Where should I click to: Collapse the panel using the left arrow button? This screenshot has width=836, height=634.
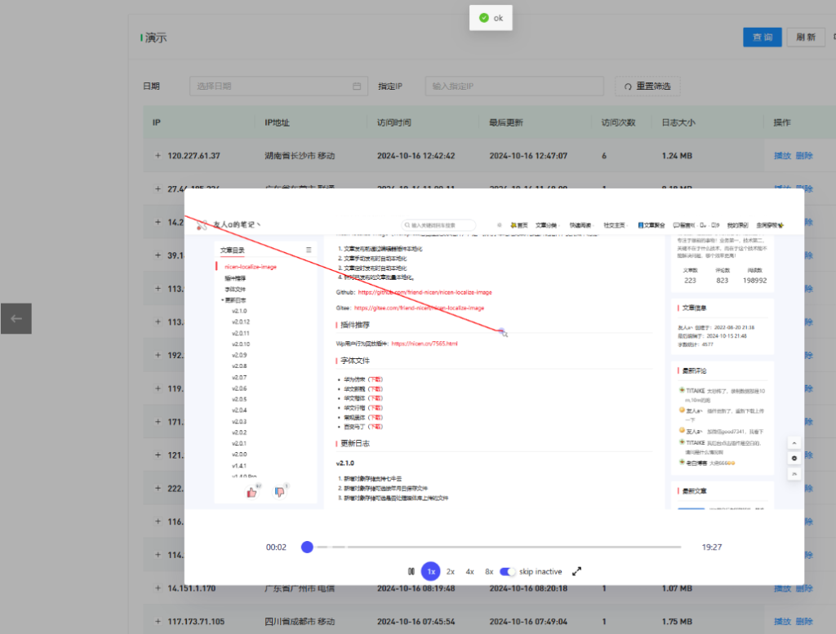[x=16, y=318]
